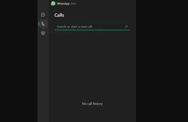The width and height of the screenshot is (188, 122).
Task: Click blank space right of Calls heading
Action: click(100, 15)
